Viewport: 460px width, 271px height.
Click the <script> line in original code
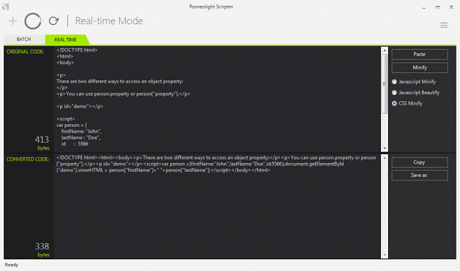(65, 118)
